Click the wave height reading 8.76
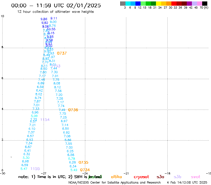Viewport: 211px width, 185px height. [x=52, y=26]
